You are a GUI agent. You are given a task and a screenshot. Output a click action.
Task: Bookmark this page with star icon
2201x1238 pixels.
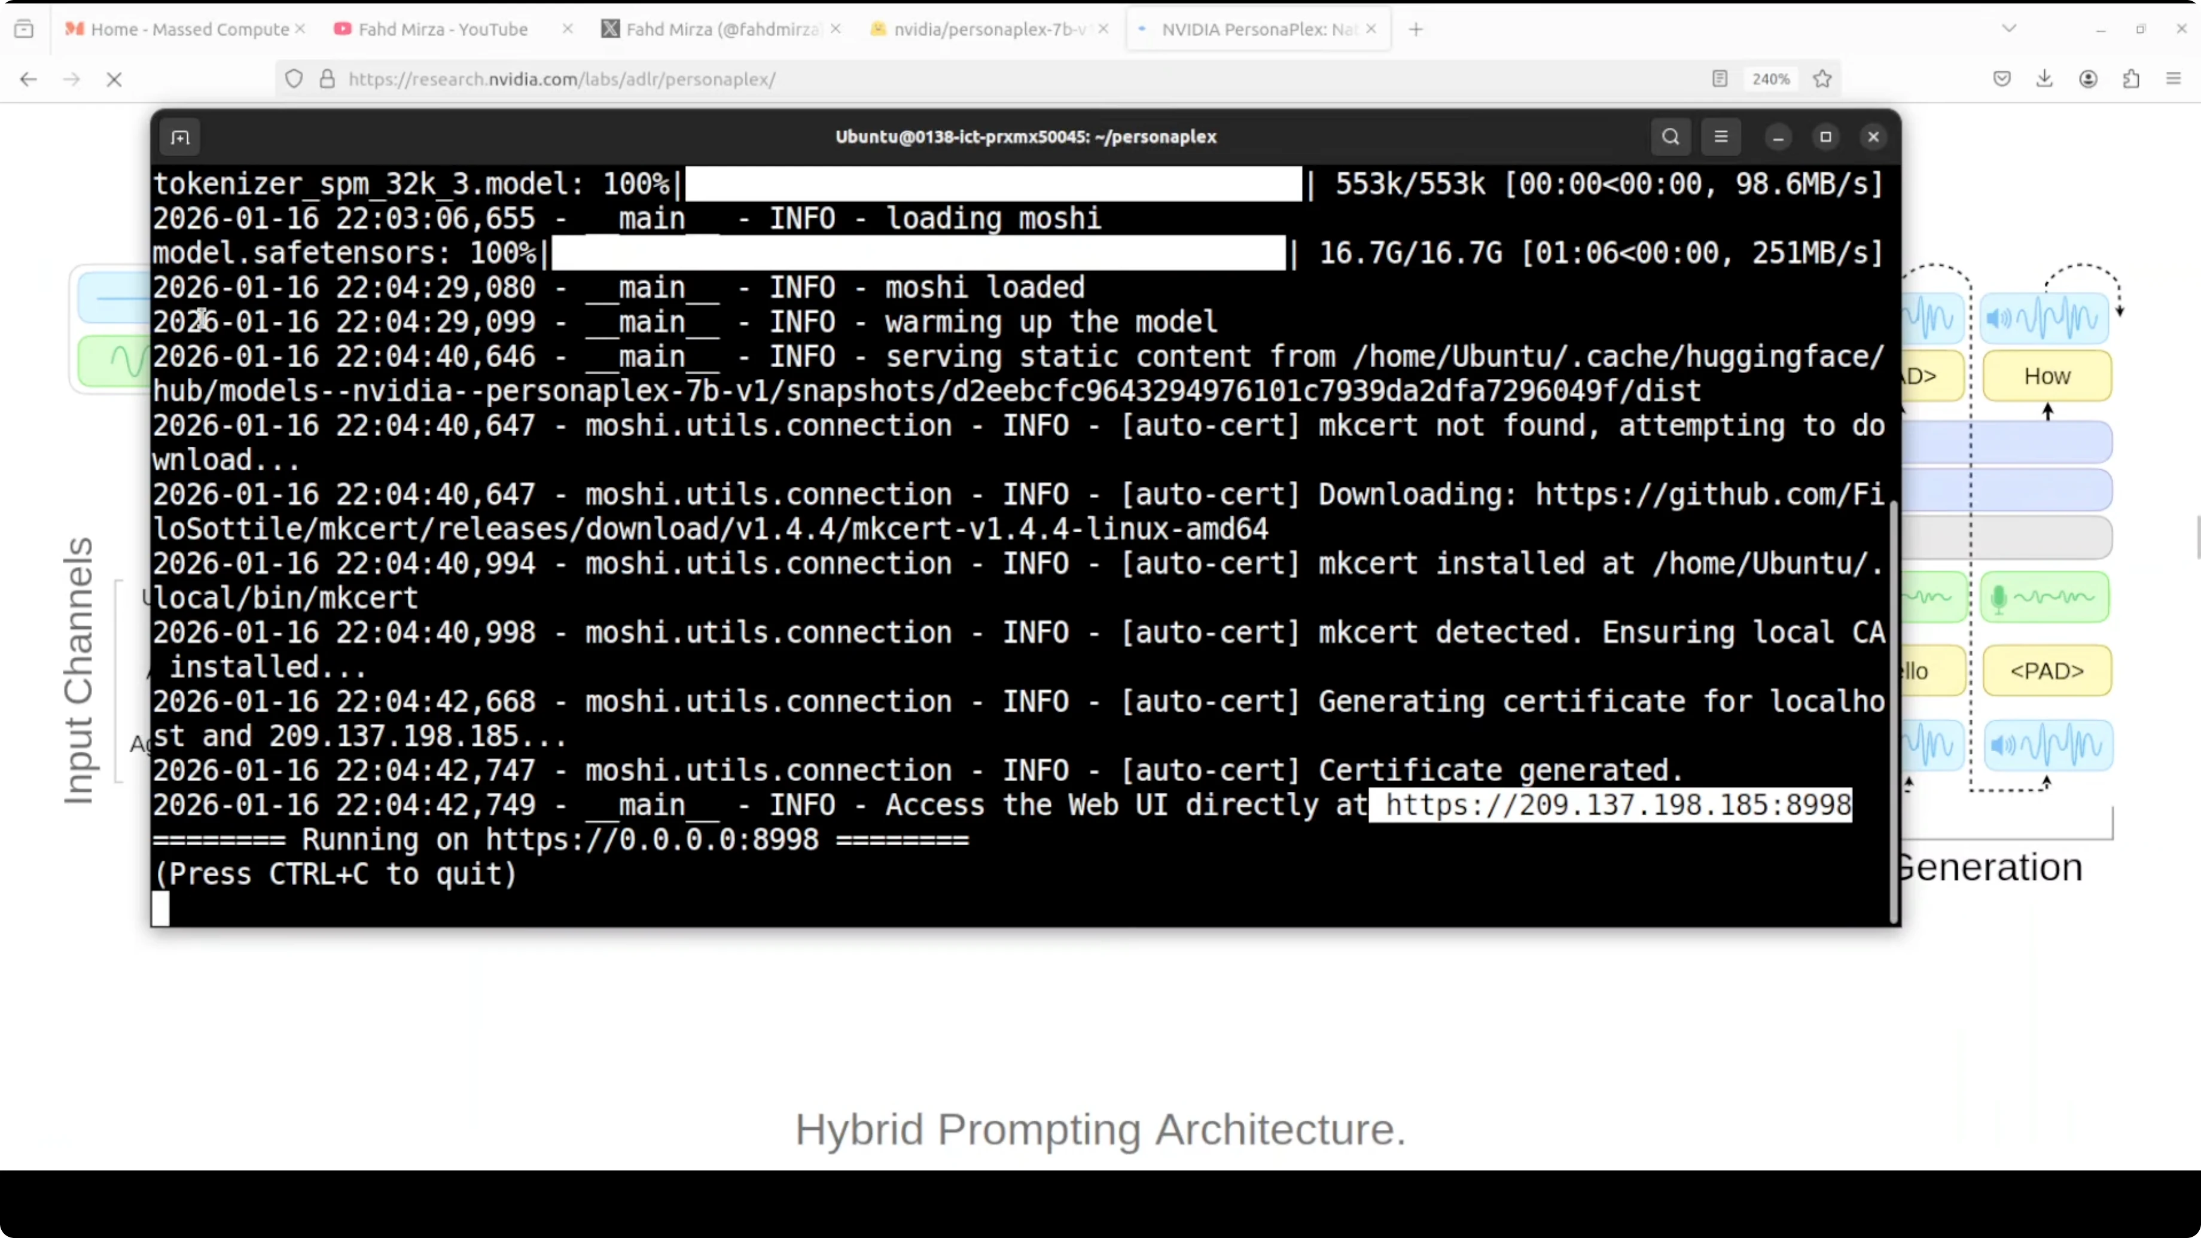coord(1822,78)
